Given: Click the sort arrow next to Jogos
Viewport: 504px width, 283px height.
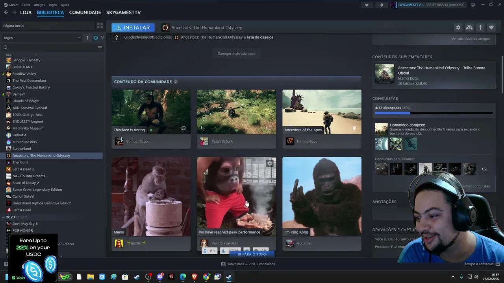Looking at the screenshot, I should (x=87, y=38).
